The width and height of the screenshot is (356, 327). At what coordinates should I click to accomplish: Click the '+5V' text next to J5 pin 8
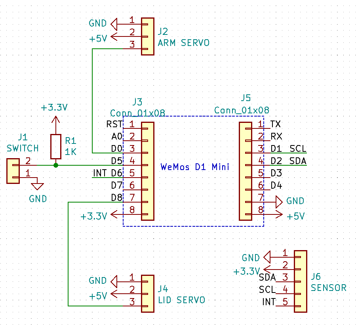tap(295, 216)
